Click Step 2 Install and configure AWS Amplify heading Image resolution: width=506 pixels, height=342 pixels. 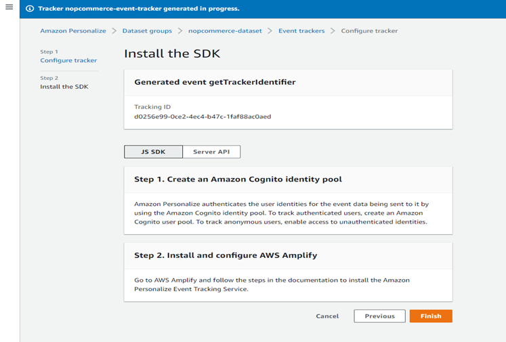[226, 255]
